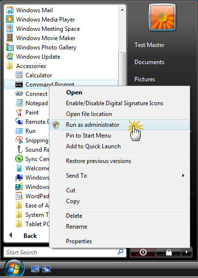Select Restore previous versions
The height and width of the screenshot is (278, 198).
(x=98, y=161)
